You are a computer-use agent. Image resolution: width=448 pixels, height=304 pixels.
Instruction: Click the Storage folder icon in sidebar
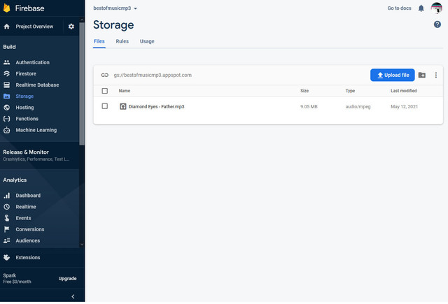coord(7,96)
